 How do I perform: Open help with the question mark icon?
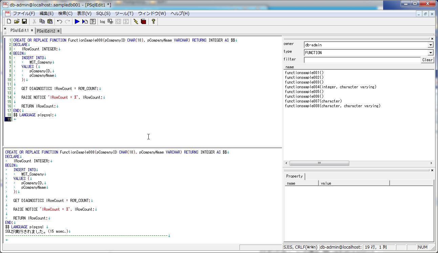click(x=153, y=21)
